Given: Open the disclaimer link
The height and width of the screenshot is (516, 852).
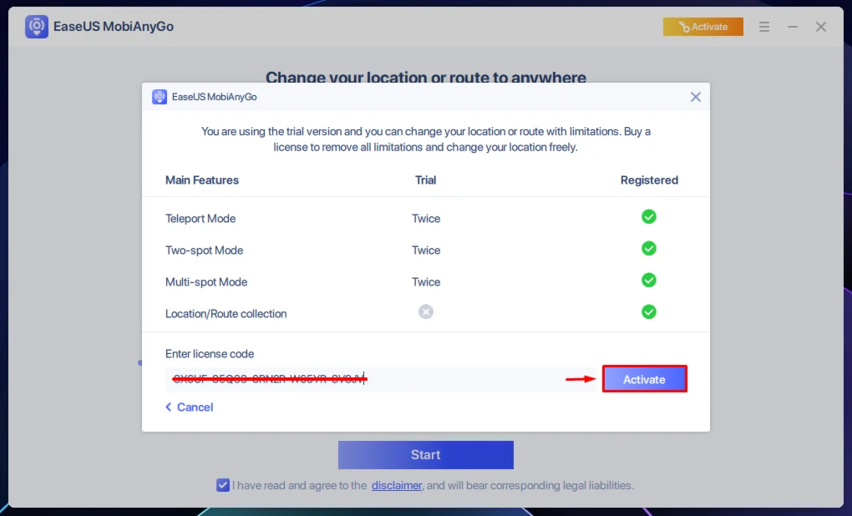Looking at the screenshot, I should 397,485.
